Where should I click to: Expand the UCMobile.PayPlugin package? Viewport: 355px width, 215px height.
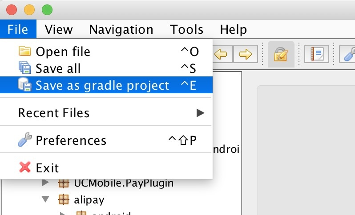[45, 182]
